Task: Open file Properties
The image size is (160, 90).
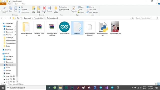Action: pos(74,10)
